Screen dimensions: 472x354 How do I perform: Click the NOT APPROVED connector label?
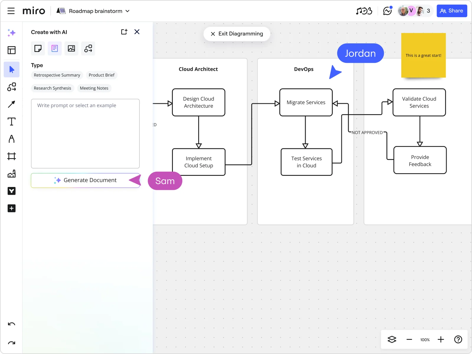[367, 133]
